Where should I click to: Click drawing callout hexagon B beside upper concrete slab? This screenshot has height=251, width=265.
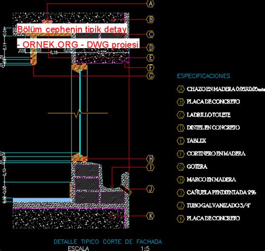coord(150,20)
